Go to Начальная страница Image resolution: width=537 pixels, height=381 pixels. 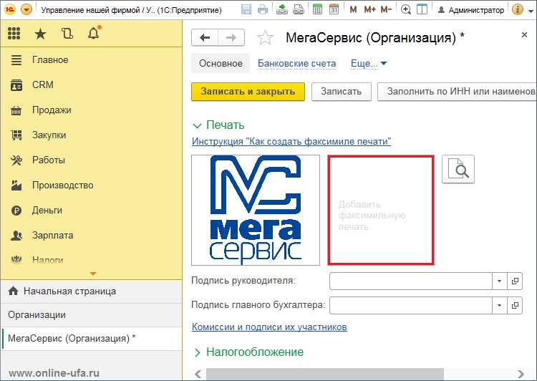[92, 291]
